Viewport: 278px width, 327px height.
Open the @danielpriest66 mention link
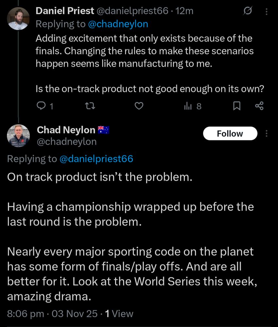tap(96, 159)
